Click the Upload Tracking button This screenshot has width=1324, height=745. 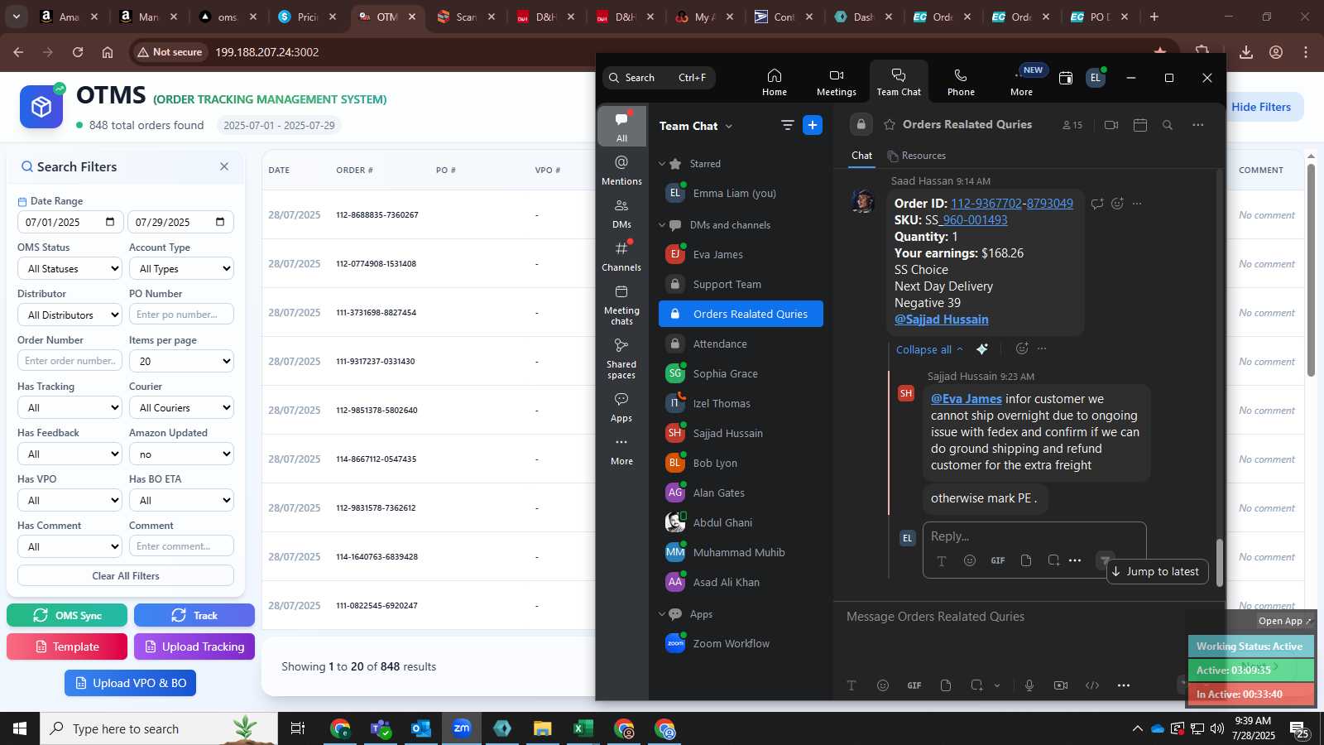click(194, 646)
